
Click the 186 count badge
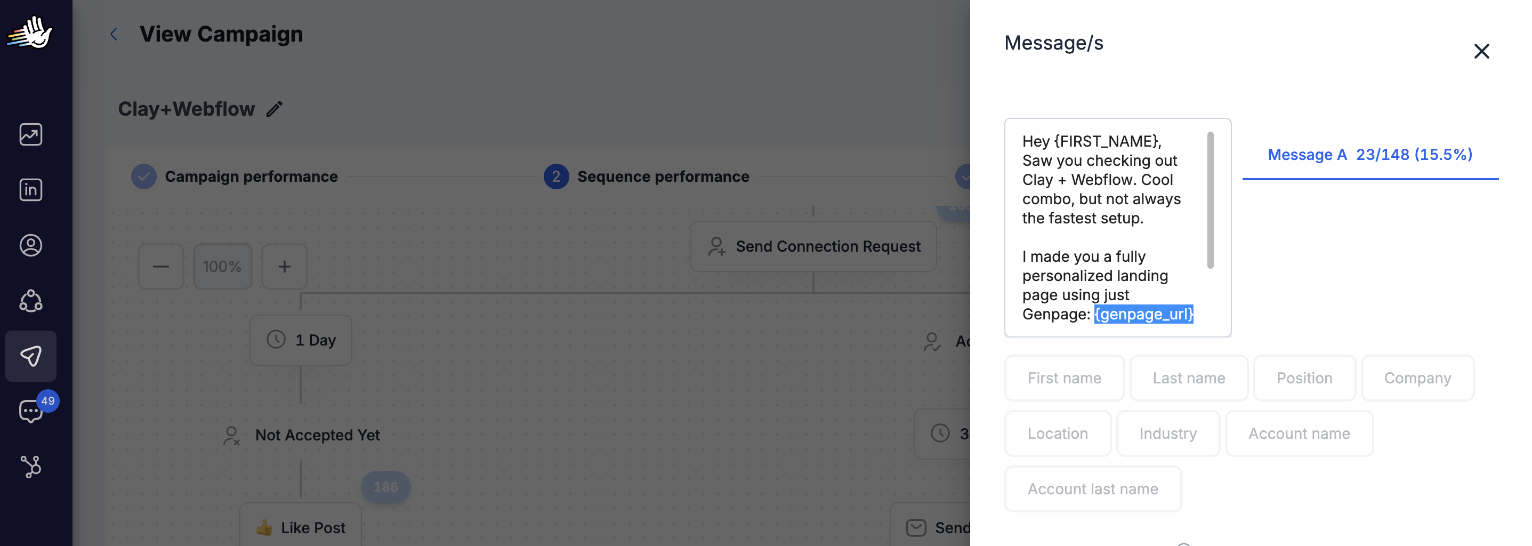pyautogui.click(x=386, y=486)
